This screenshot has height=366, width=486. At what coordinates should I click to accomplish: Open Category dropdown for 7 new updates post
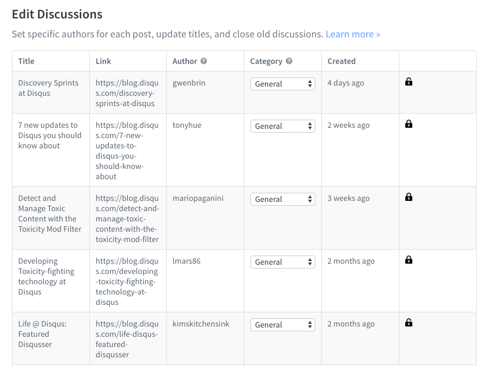point(282,126)
